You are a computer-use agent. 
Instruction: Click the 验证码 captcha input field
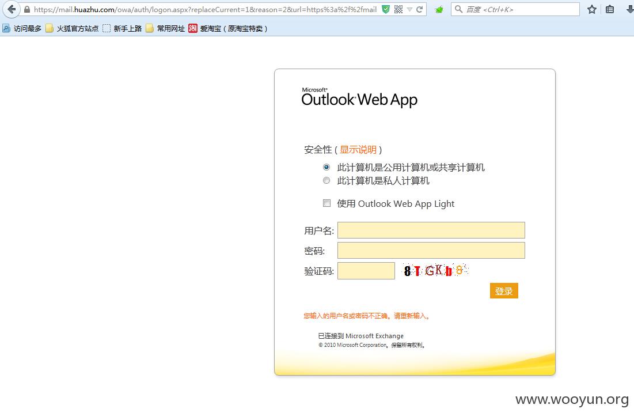tap(366, 271)
